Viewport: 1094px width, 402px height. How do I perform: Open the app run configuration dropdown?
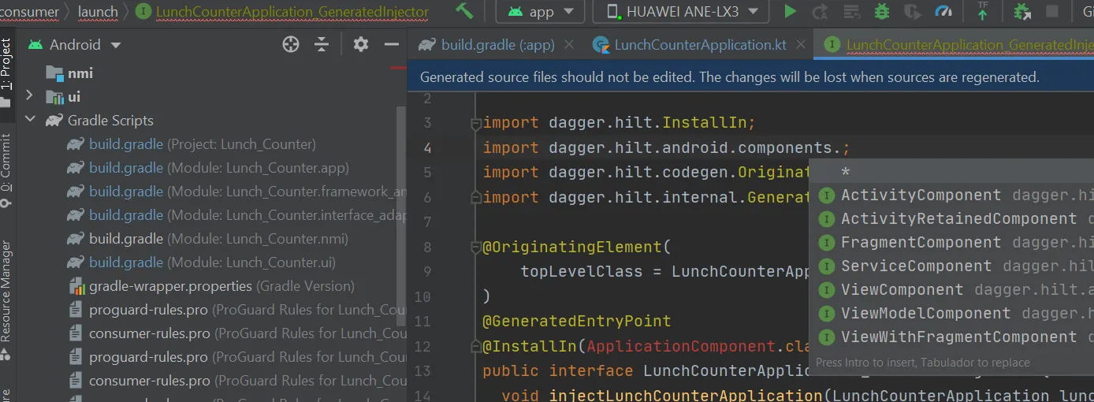pos(540,12)
